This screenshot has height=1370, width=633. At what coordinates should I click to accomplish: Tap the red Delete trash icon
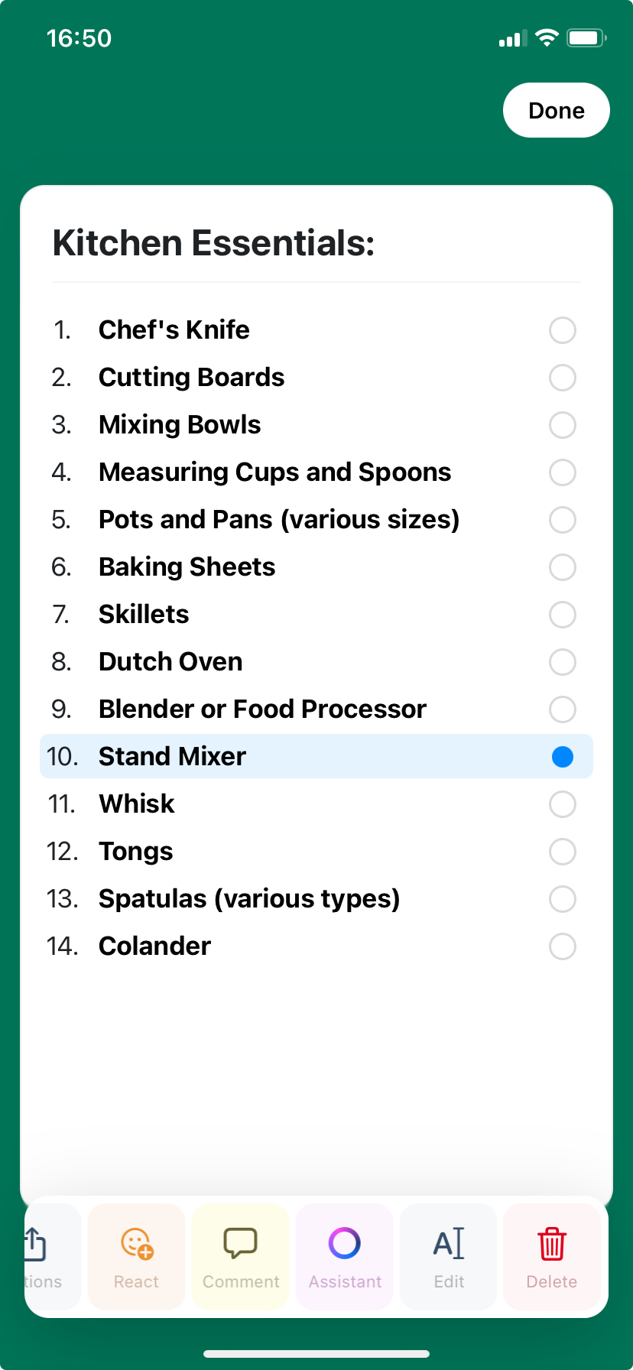[x=552, y=1243]
